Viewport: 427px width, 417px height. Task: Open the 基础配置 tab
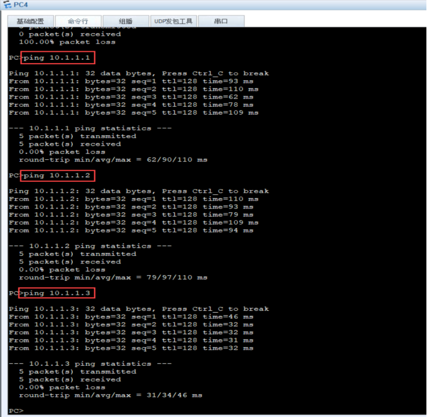[x=31, y=21]
